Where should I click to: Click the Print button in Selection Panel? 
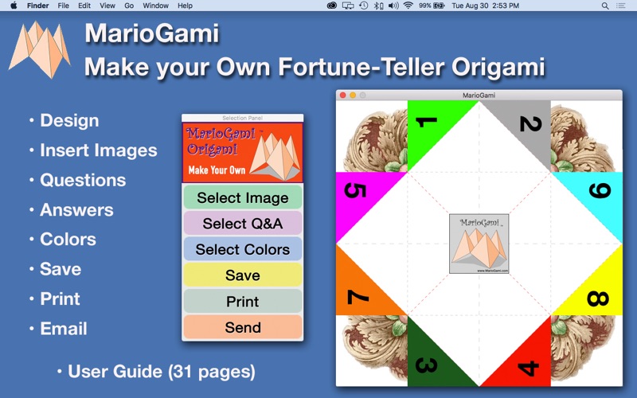pyautogui.click(x=243, y=302)
